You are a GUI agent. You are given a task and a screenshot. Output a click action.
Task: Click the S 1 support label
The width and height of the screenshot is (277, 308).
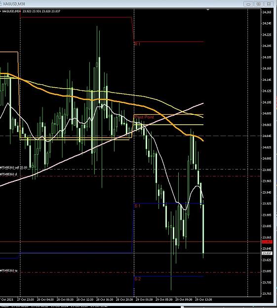pyautogui.click(x=137, y=206)
